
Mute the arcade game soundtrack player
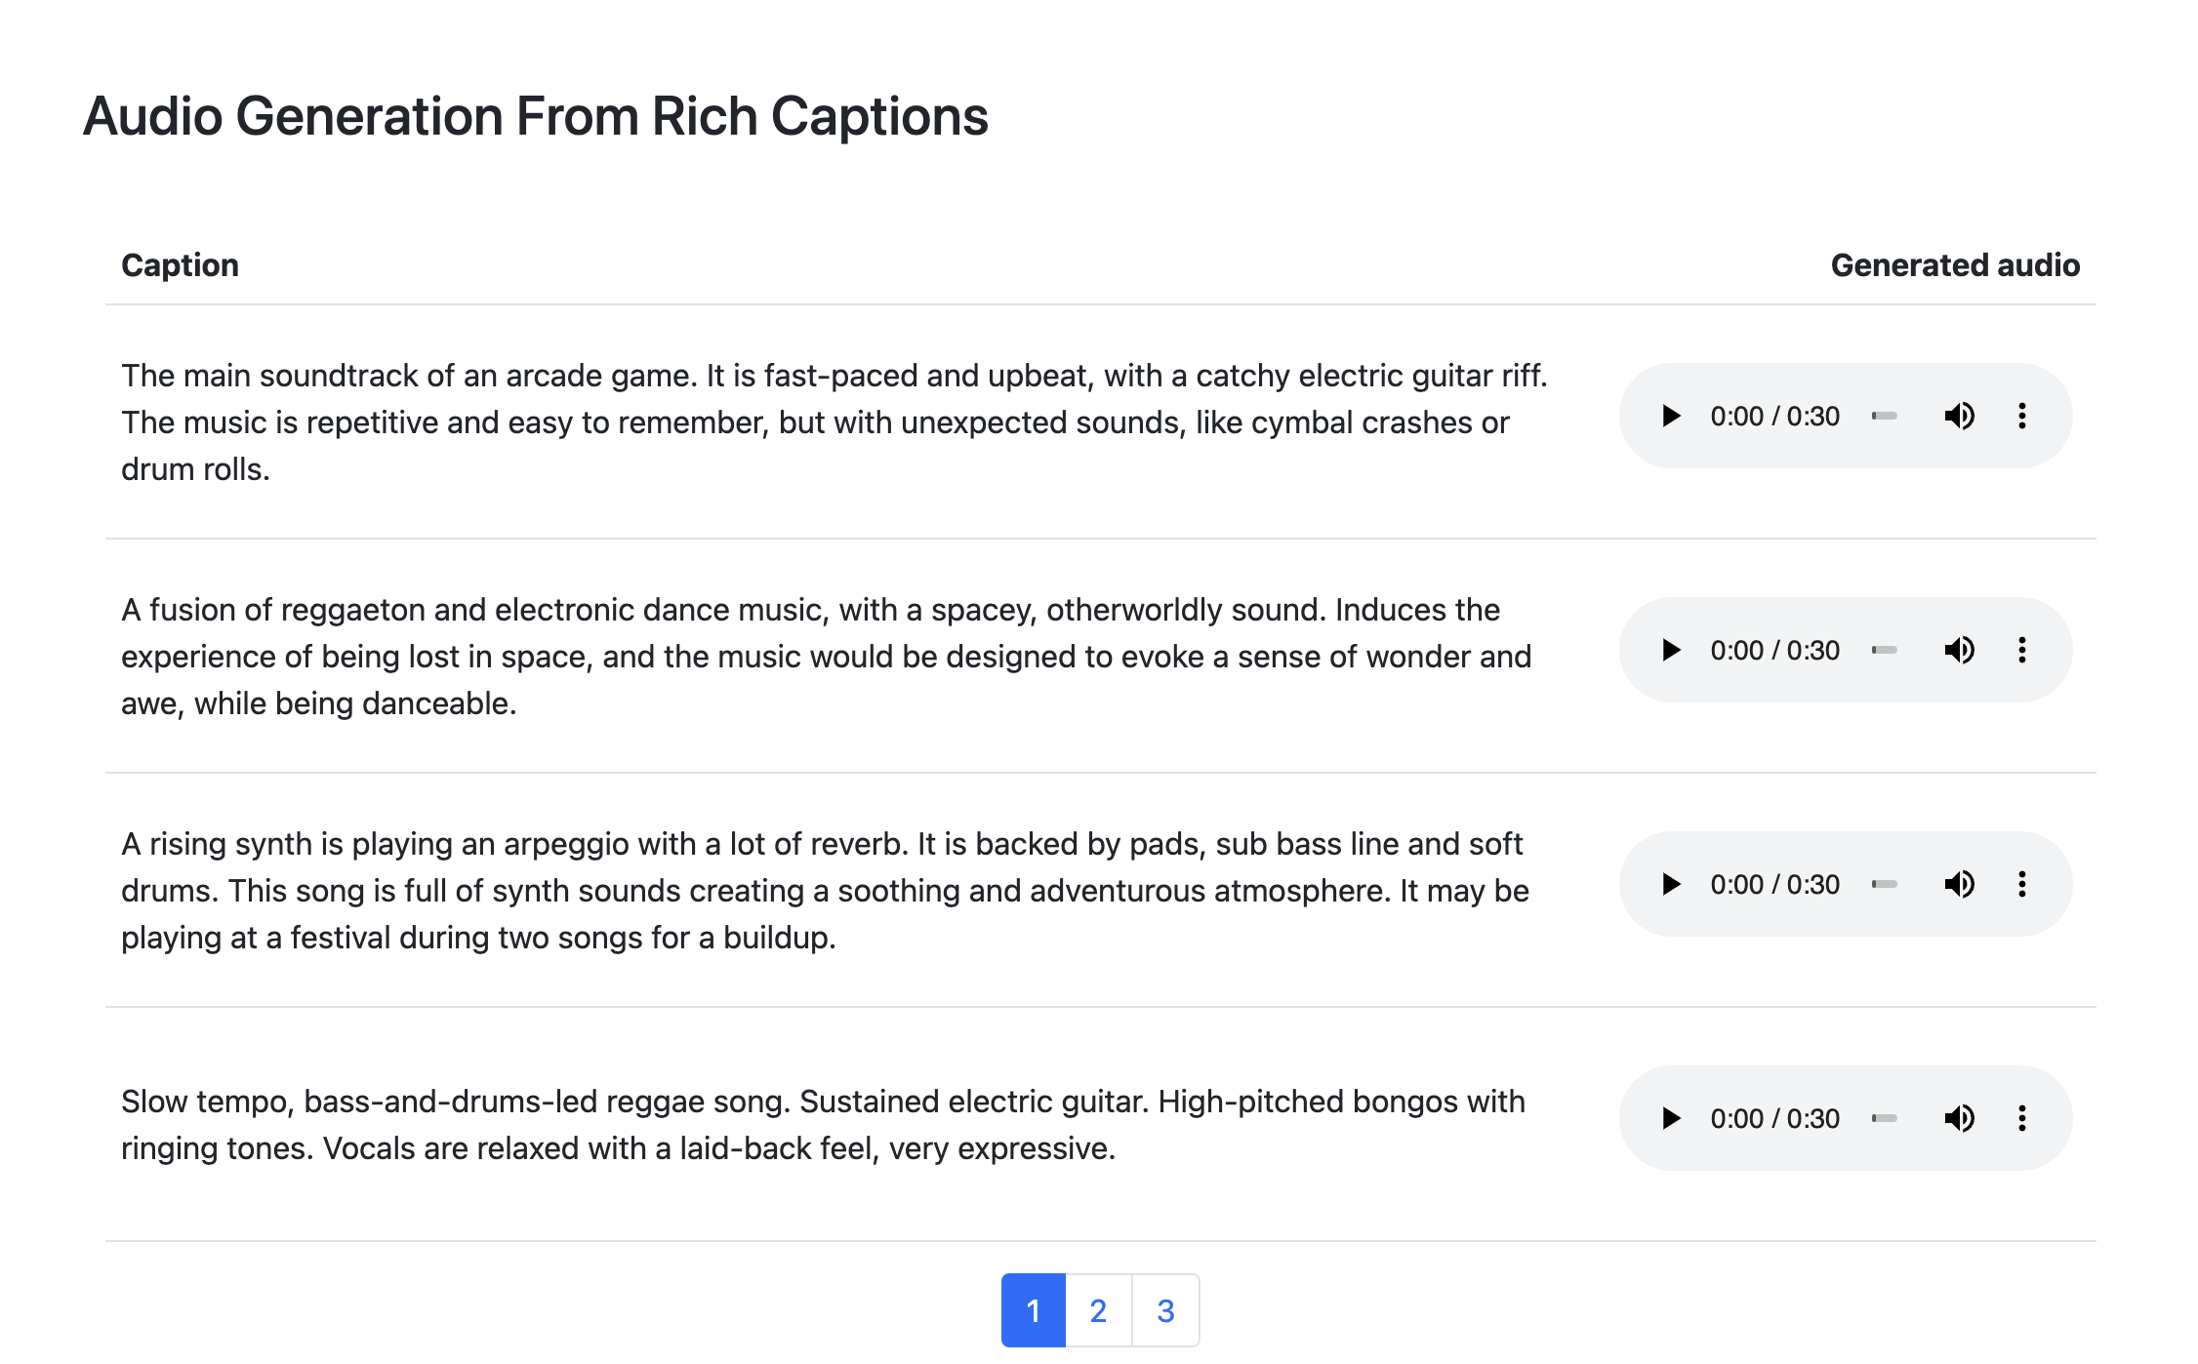pos(1959,416)
